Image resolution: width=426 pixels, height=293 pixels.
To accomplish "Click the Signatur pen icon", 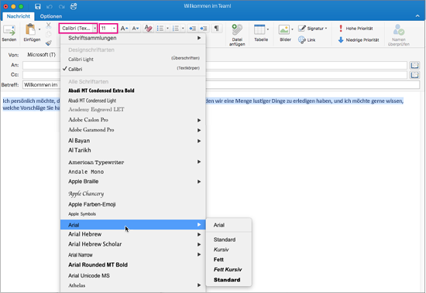I will click(x=302, y=28).
